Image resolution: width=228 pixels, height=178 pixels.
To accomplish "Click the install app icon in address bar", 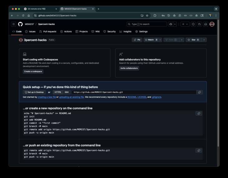I will [142, 16].
